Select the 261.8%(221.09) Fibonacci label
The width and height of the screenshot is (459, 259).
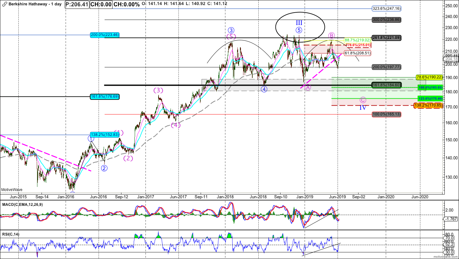(x=387, y=38)
